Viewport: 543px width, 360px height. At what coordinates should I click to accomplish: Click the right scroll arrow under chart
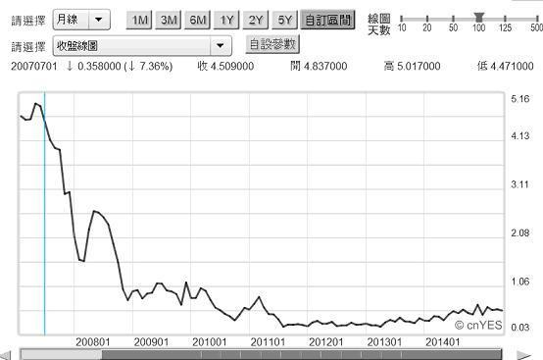click(x=523, y=355)
